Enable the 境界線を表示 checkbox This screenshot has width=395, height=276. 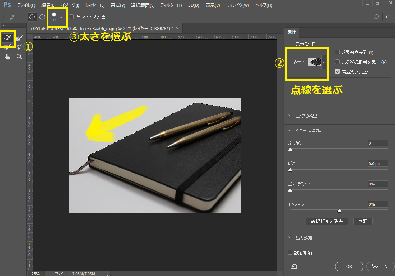tap(337, 52)
